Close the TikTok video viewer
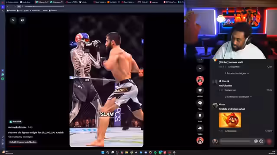Image resolution: width=277 pixels, height=155 pixels. click(13, 20)
